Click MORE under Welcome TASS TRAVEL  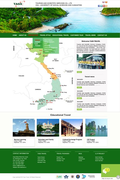(x=79, y=72)
